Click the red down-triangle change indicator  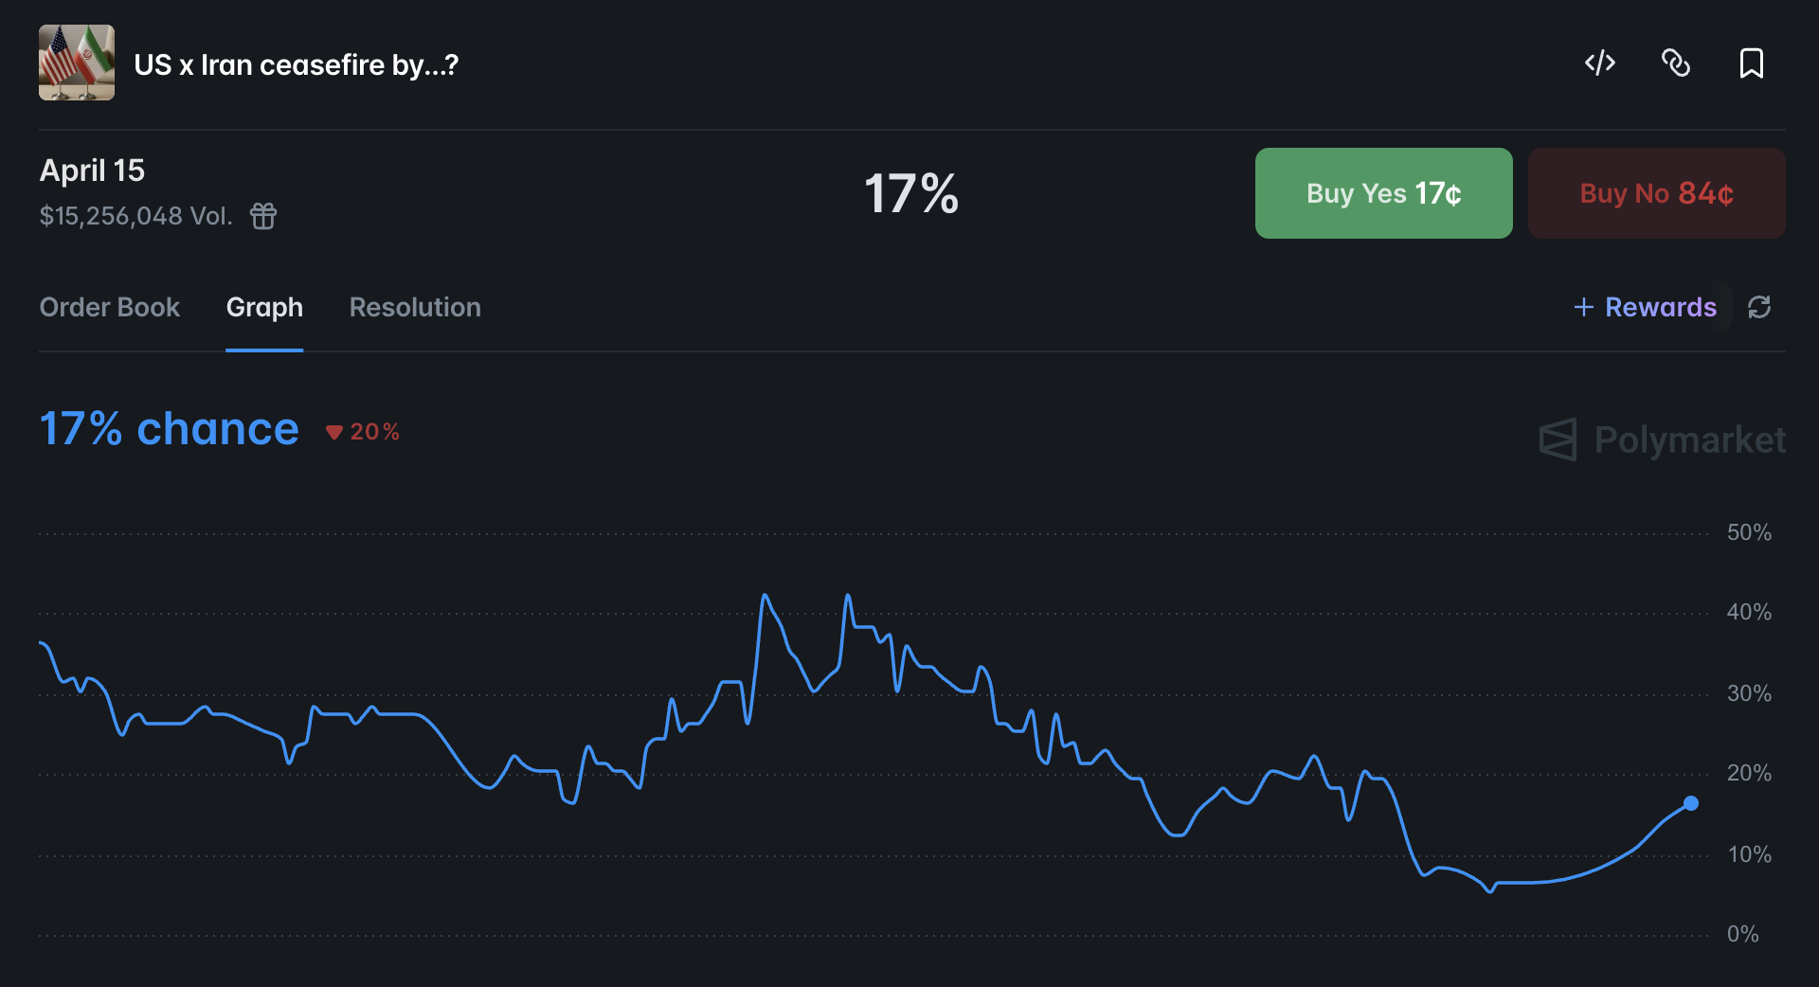click(x=333, y=432)
